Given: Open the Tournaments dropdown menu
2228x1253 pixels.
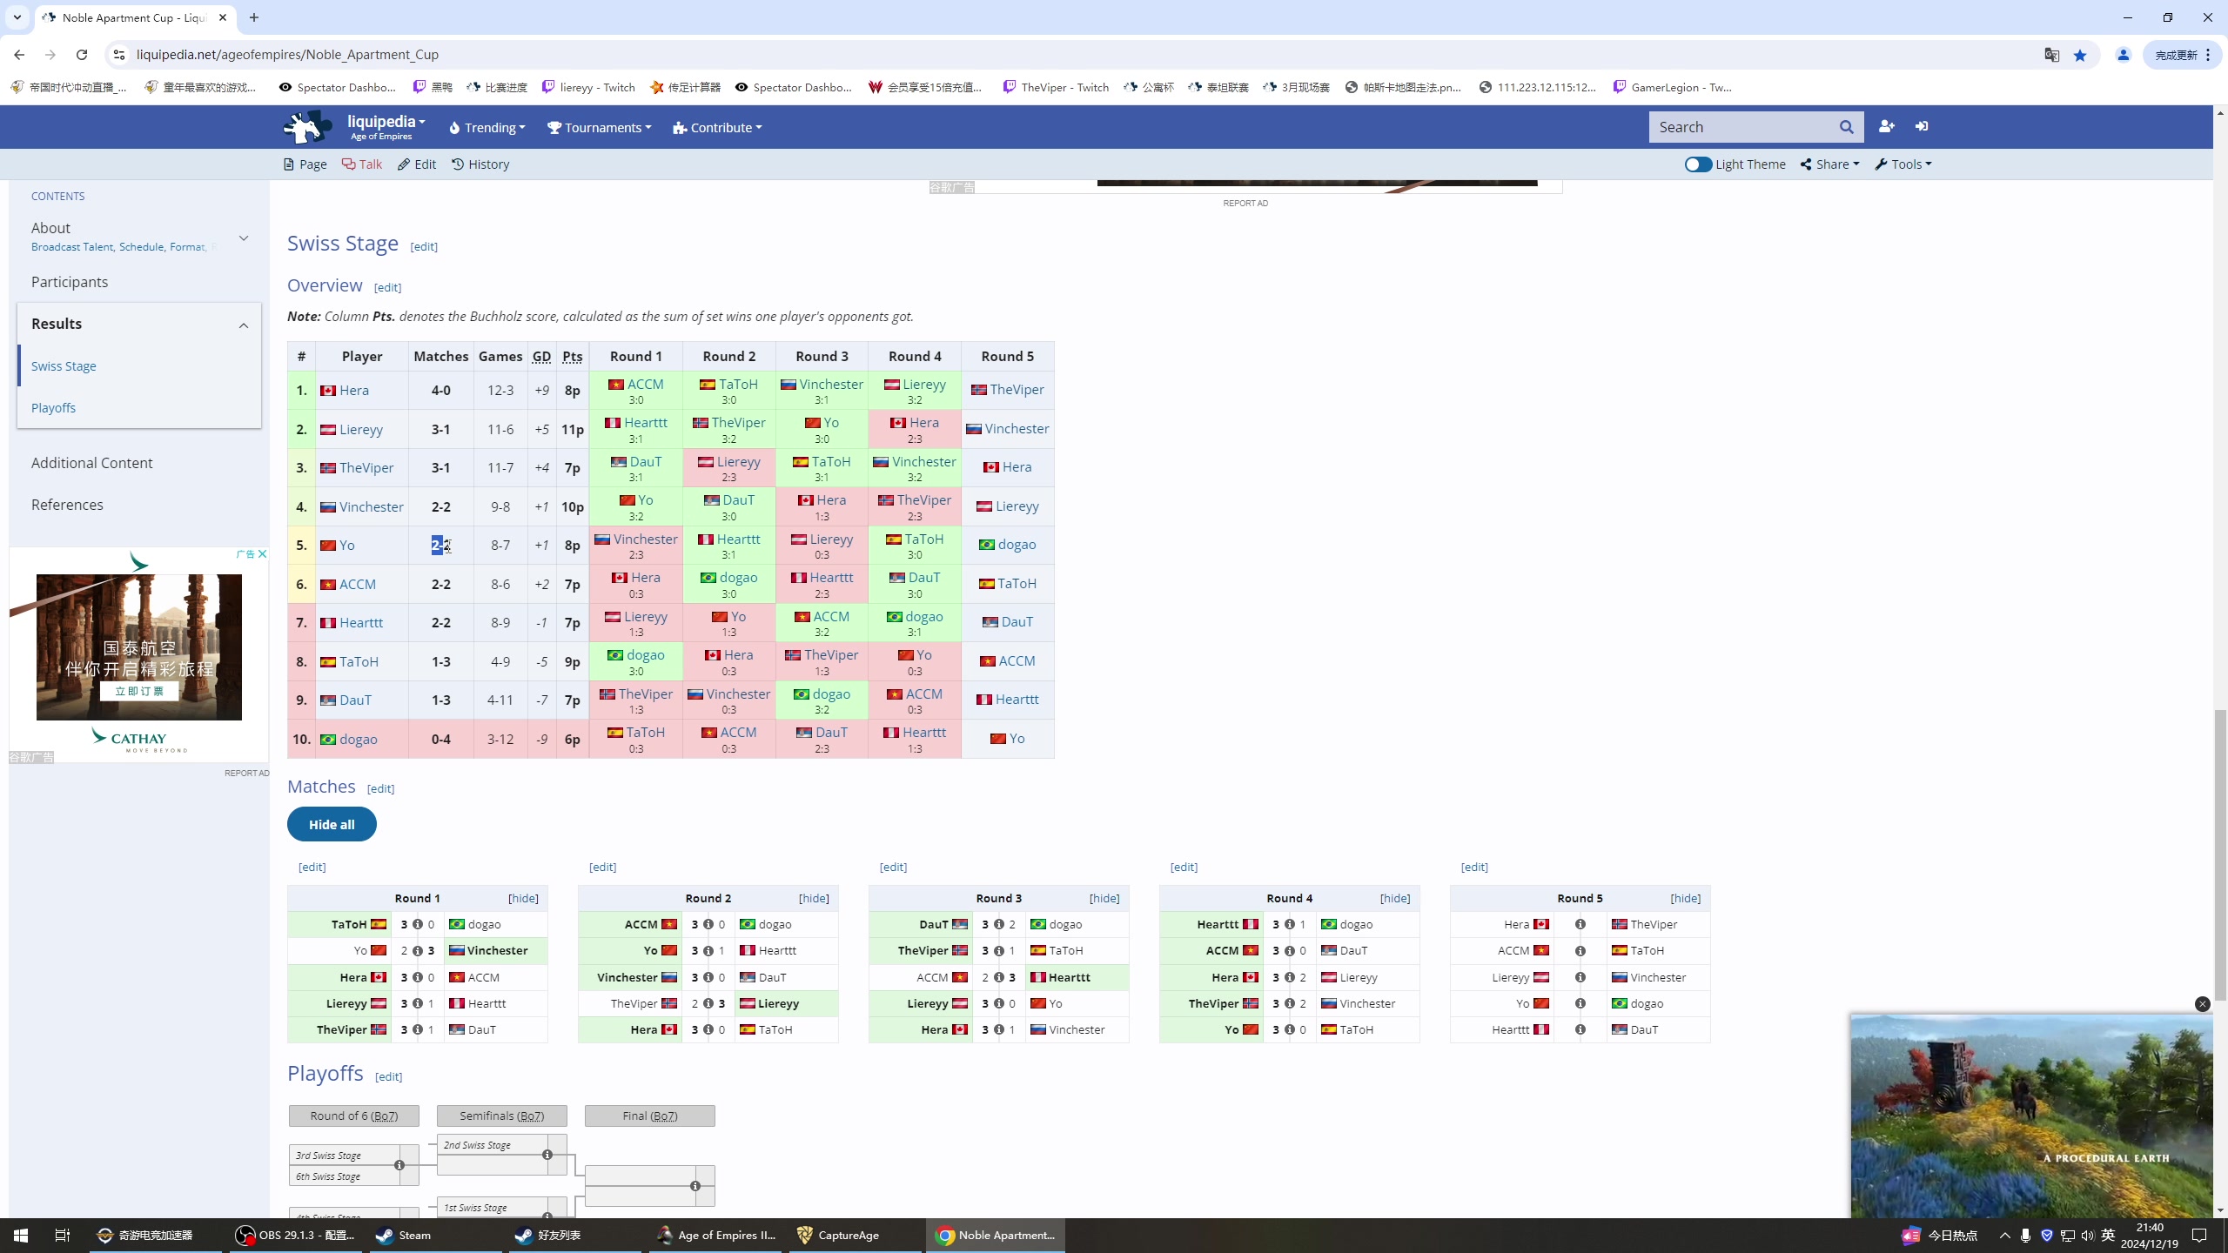Looking at the screenshot, I should pyautogui.click(x=599, y=128).
